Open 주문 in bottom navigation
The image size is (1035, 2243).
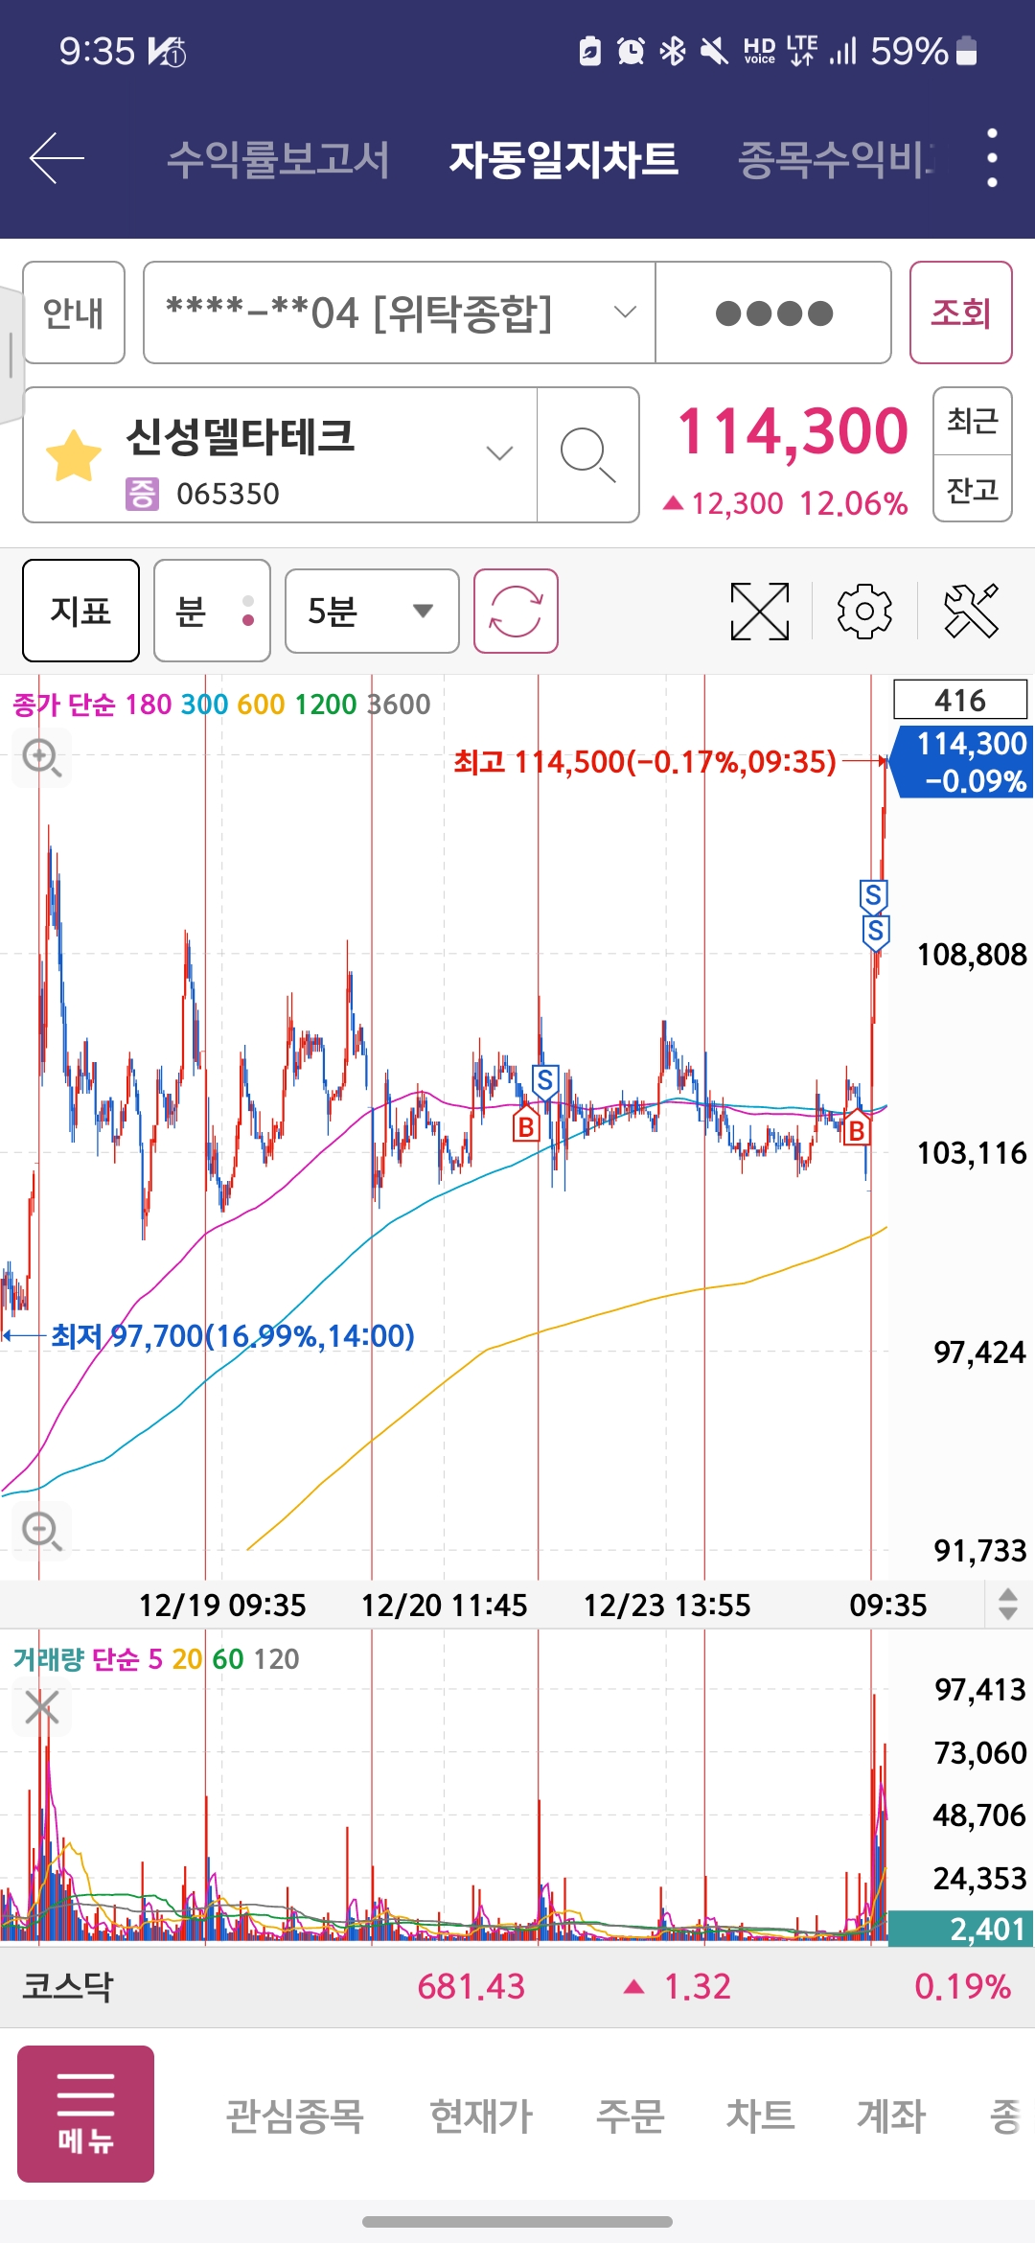pyautogui.click(x=630, y=2116)
